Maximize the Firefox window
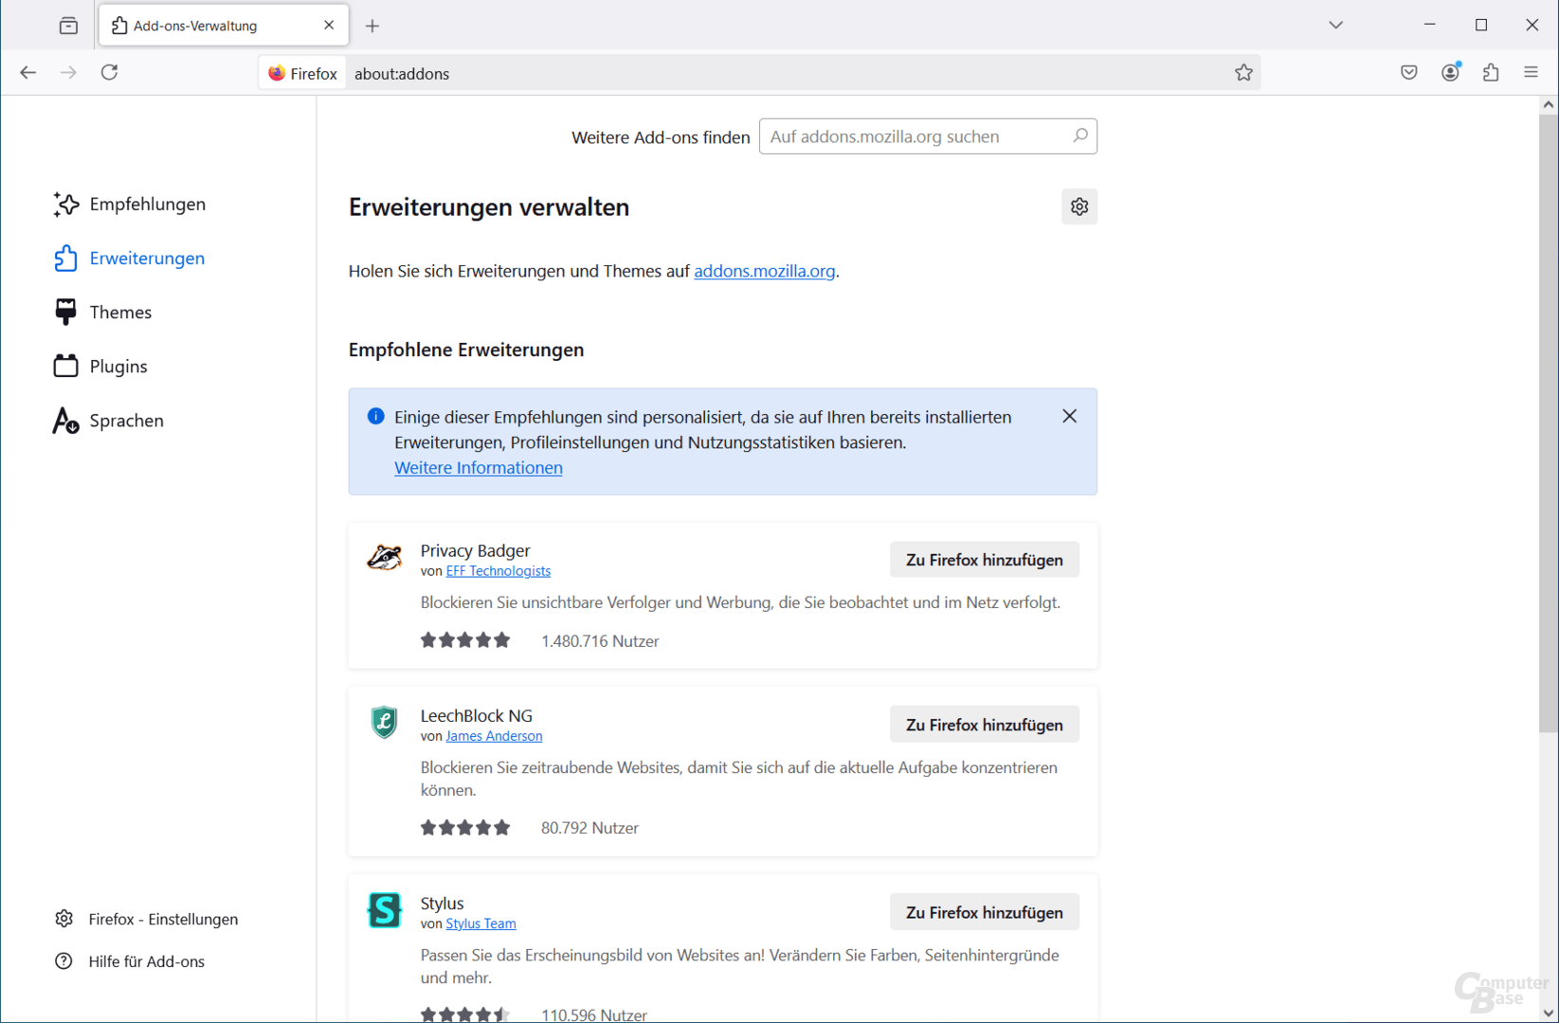The image size is (1559, 1023). tap(1481, 25)
